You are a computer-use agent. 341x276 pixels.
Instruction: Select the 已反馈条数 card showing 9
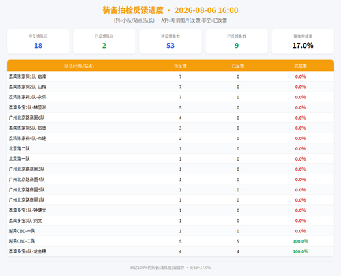click(x=237, y=42)
